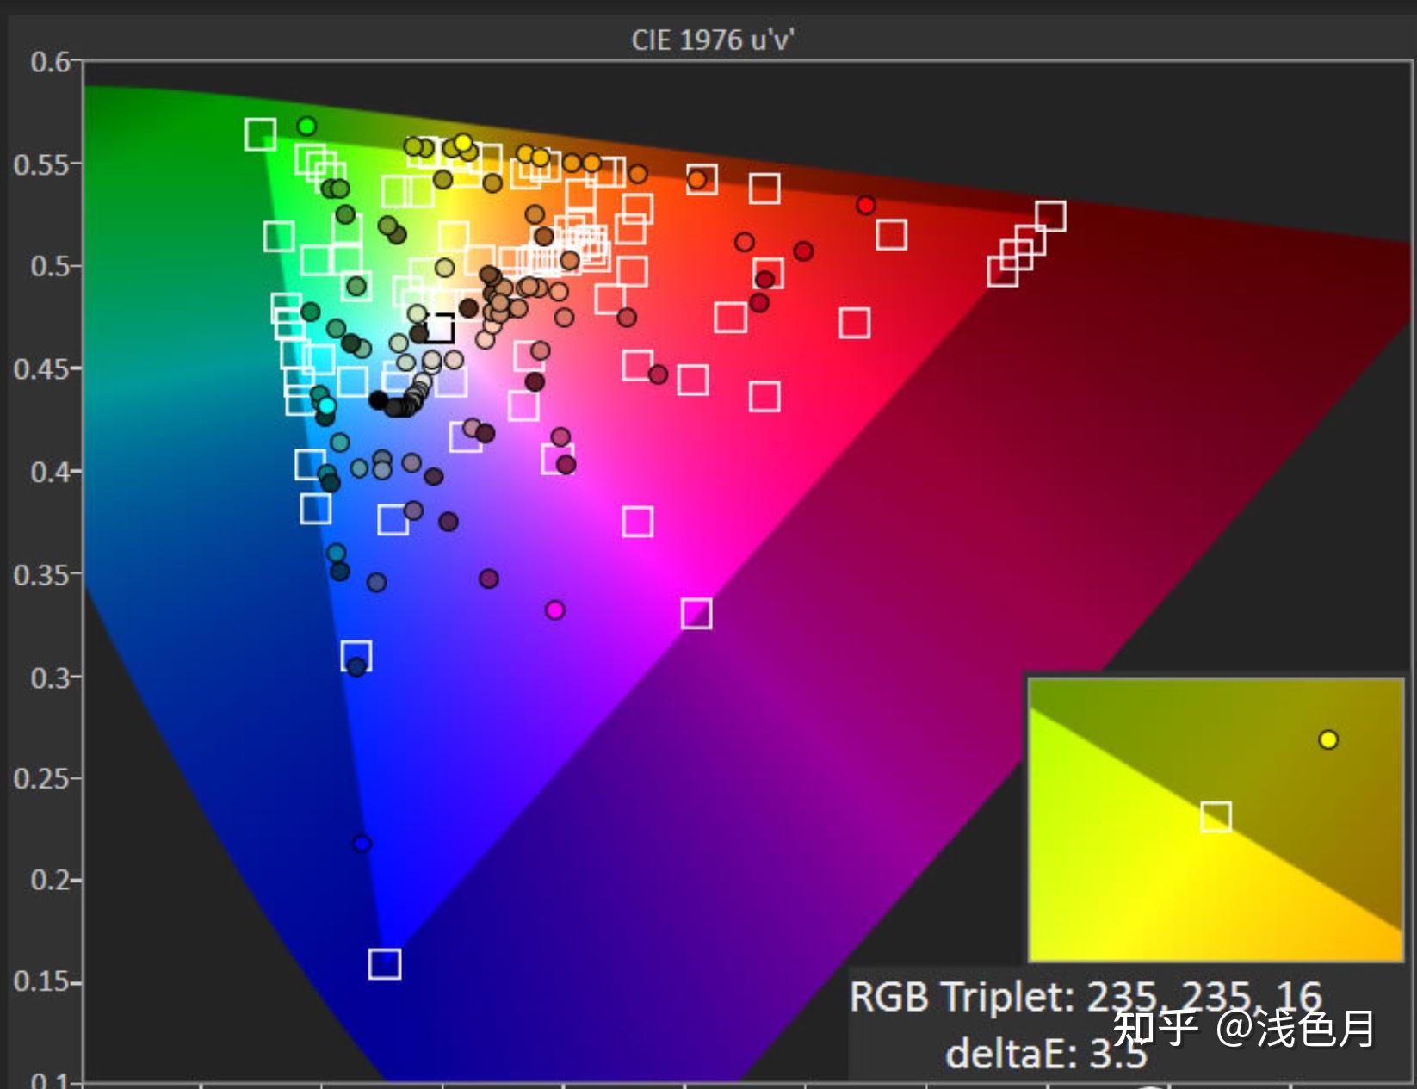Click the bright yellow measured point circle
Image resolution: width=1417 pixels, height=1089 pixels.
pyautogui.click(x=463, y=143)
